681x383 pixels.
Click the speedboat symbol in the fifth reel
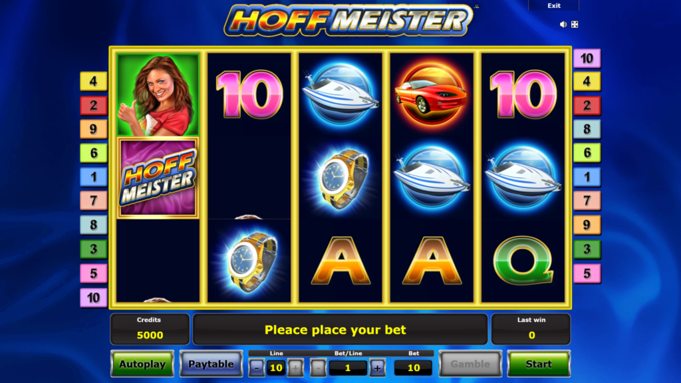point(523,176)
